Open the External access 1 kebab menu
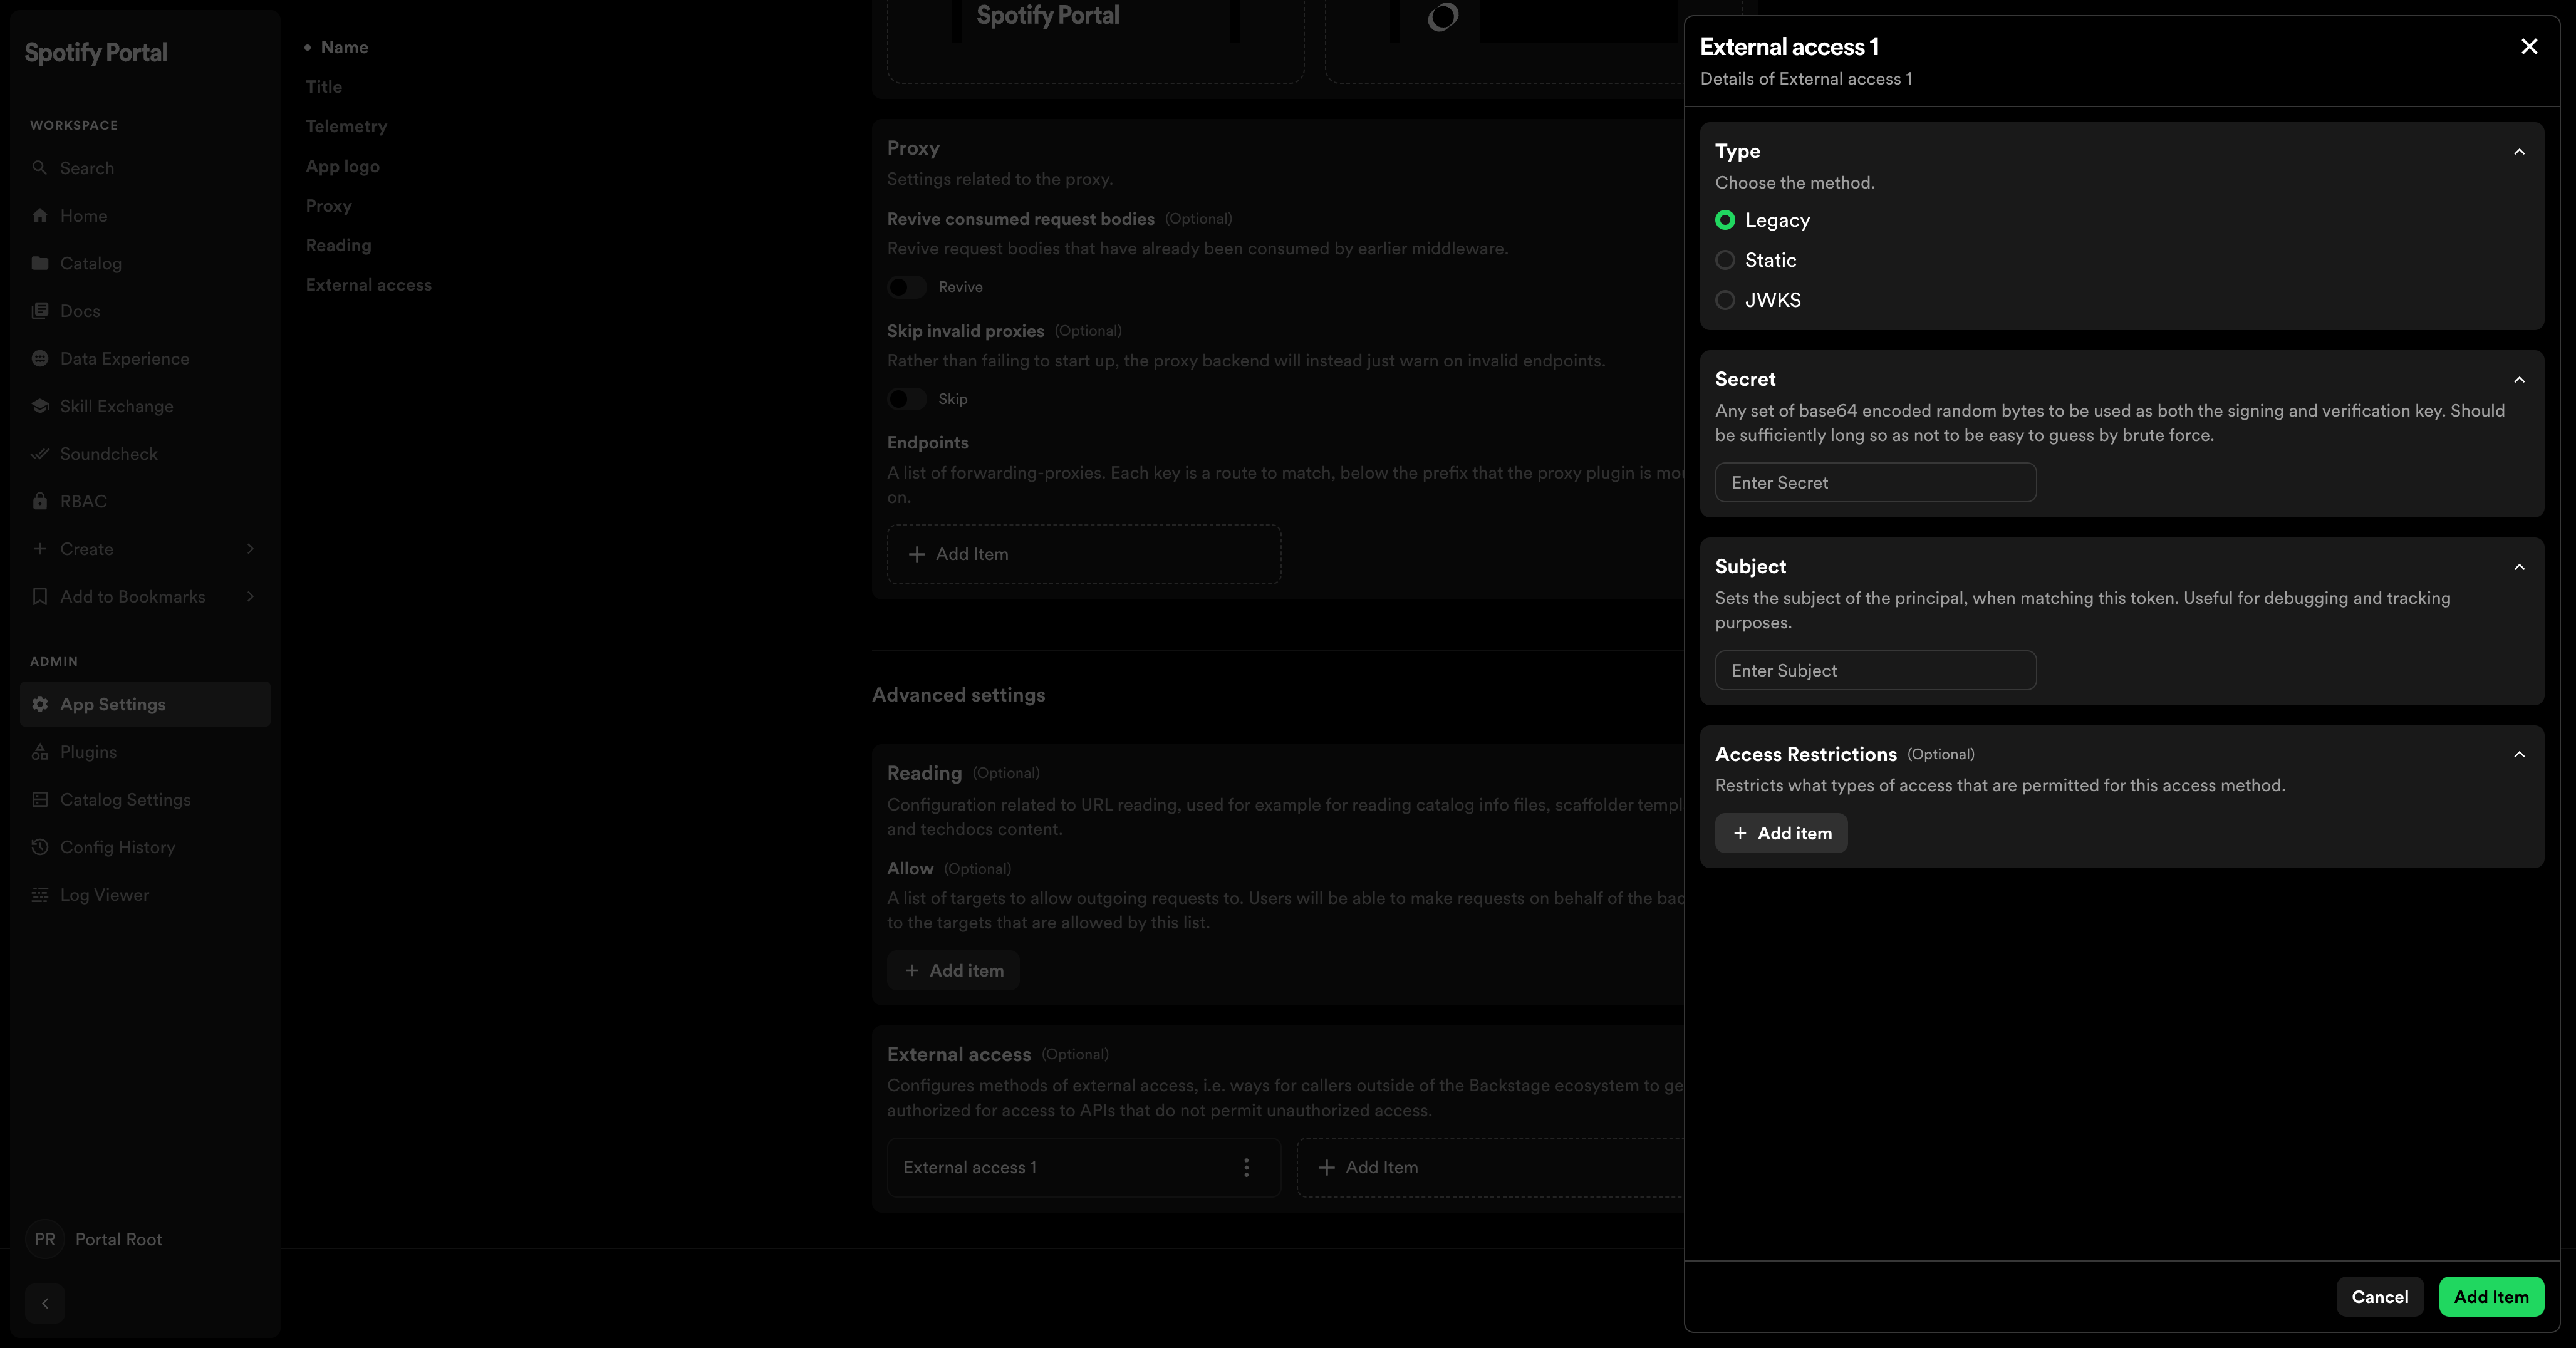Screen dimensions: 2576x1348 [x=1246, y=1167]
